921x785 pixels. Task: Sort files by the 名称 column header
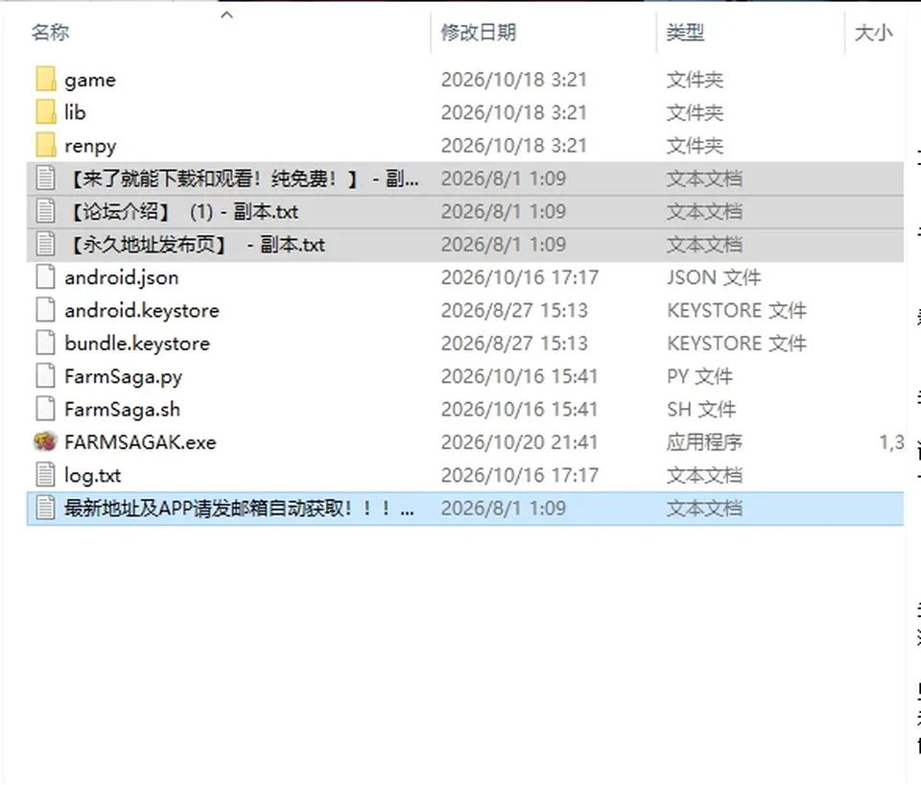51,33
